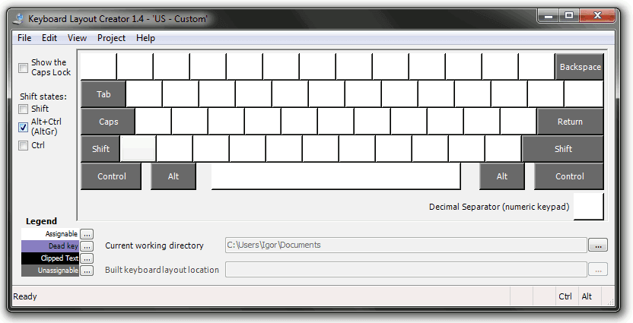Minimize the Keyboard Layout Creator window
This screenshot has width=633, height=323.
coord(549,16)
